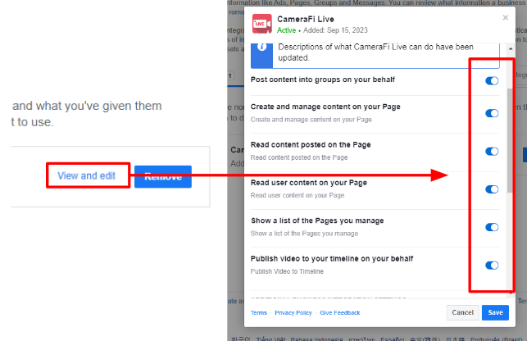
Task: Disable Show a list of the Pages you manage
Action: [492, 227]
